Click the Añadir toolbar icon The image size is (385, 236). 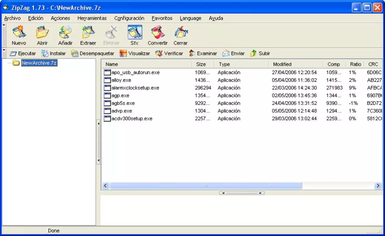[x=65, y=35]
